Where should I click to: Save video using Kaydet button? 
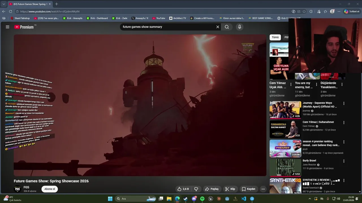249,189
